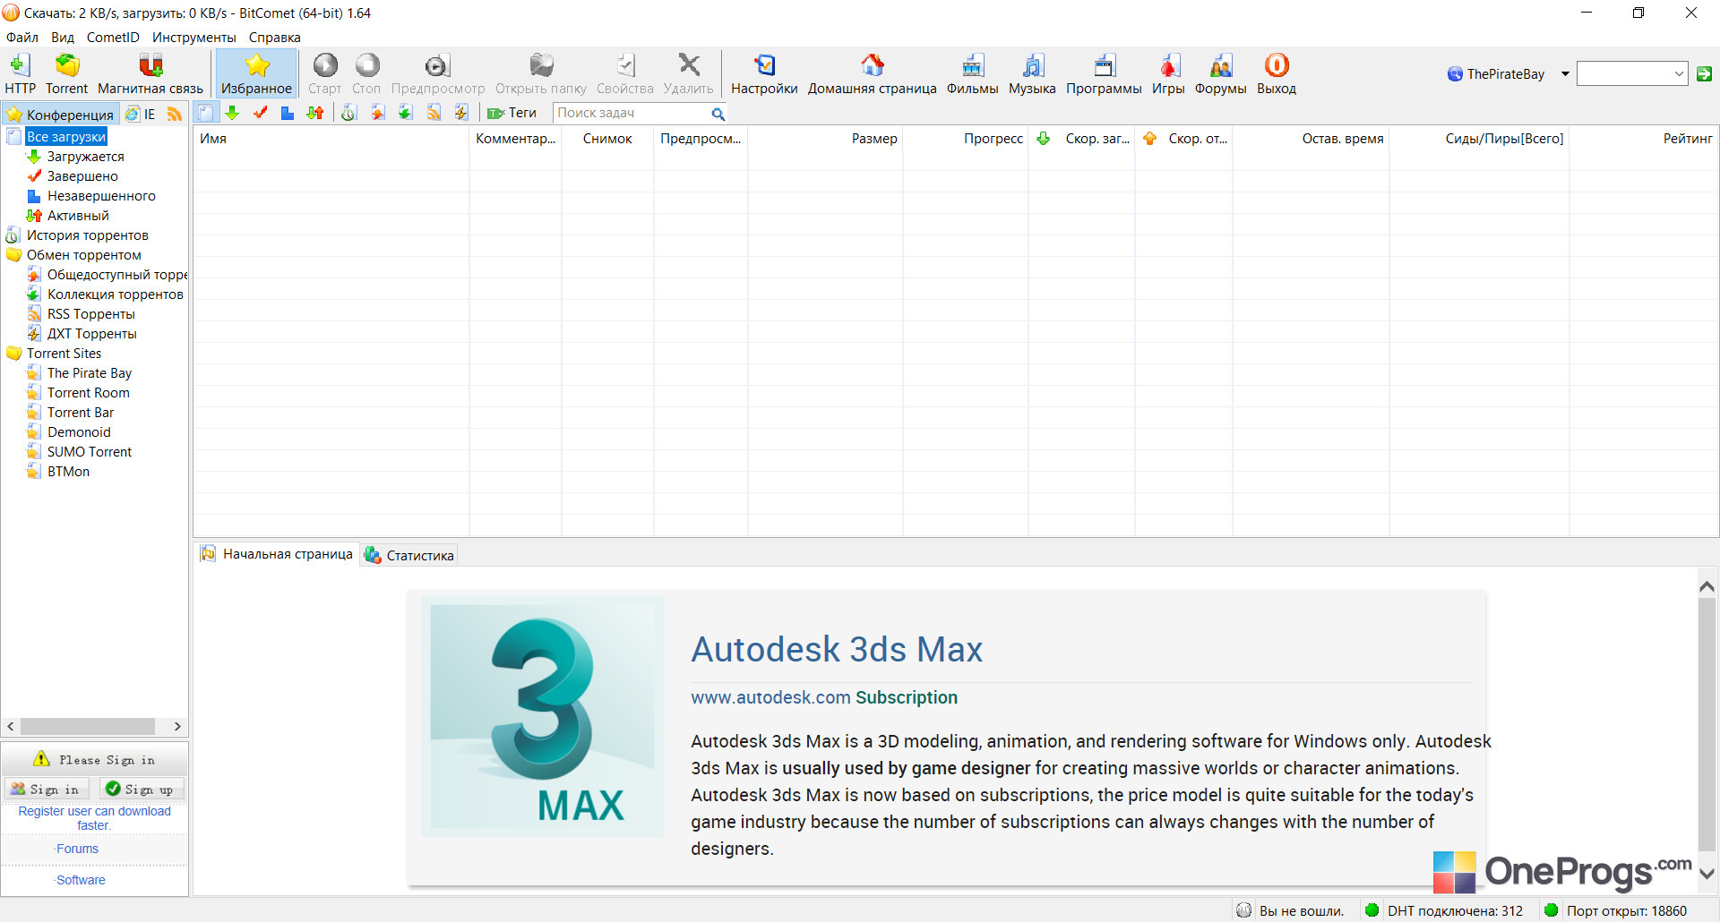Filter by downloading tasks green arrow
Viewport: 1720px width, 922px height.
click(x=232, y=113)
